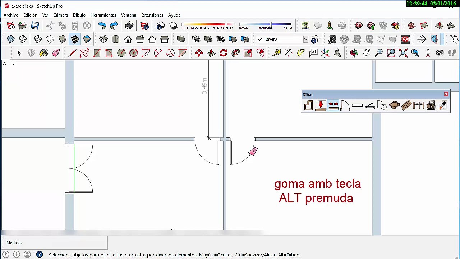Select the Protractor tool
Viewport: 460px width, 259px height.
[301, 53]
